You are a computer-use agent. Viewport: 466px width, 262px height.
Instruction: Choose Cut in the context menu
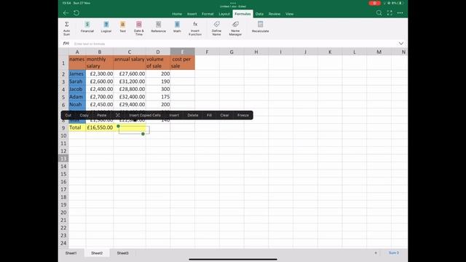(x=68, y=115)
